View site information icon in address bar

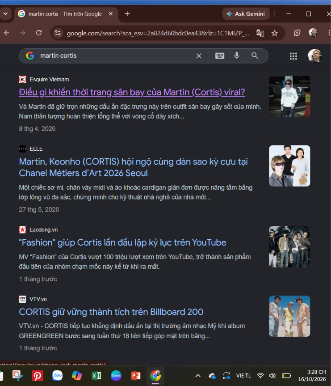tap(58, 33)
